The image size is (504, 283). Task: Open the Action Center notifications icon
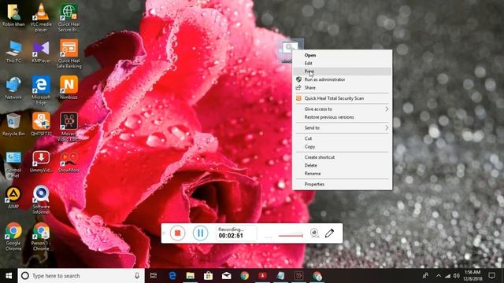click(491, 276)
